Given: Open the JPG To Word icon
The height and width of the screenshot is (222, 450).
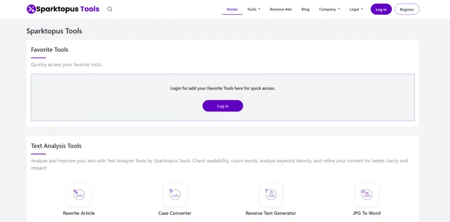Looking at the screenshot, I should pyautogui.click(x=366, y=194).
